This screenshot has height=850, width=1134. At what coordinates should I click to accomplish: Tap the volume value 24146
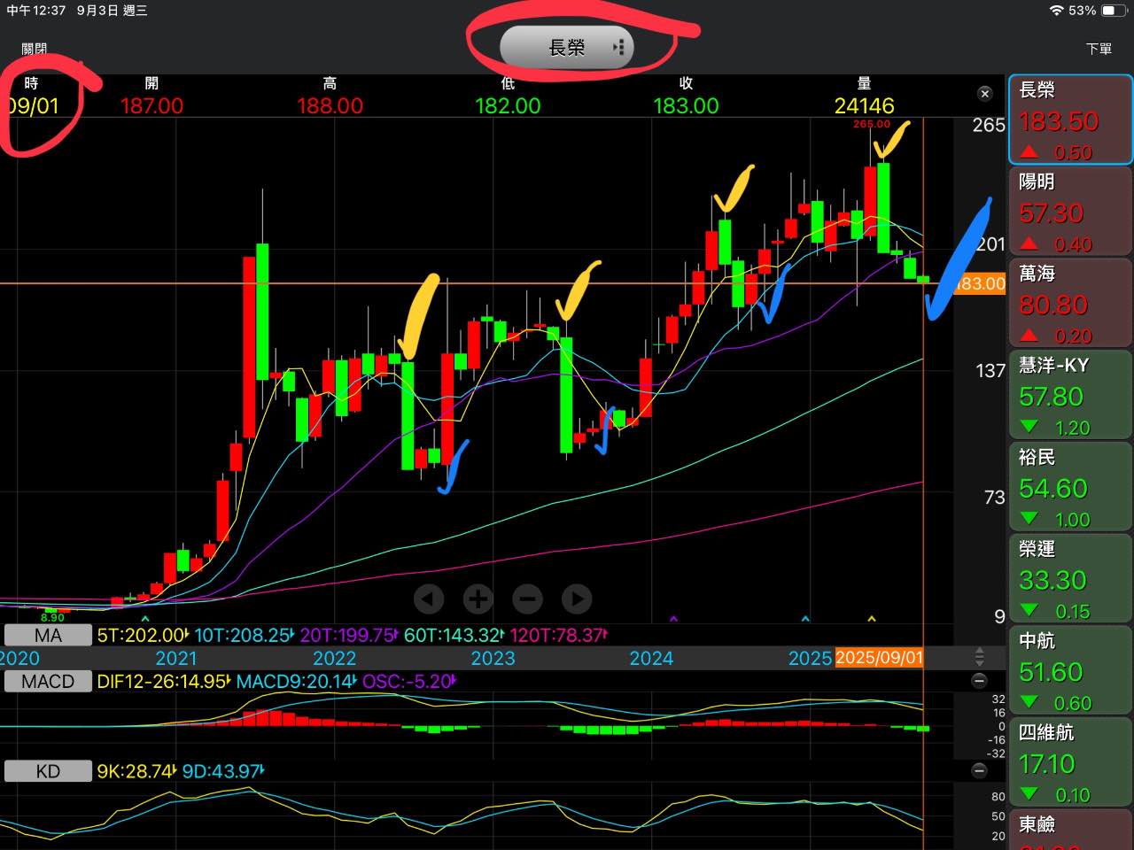(864, 105)
